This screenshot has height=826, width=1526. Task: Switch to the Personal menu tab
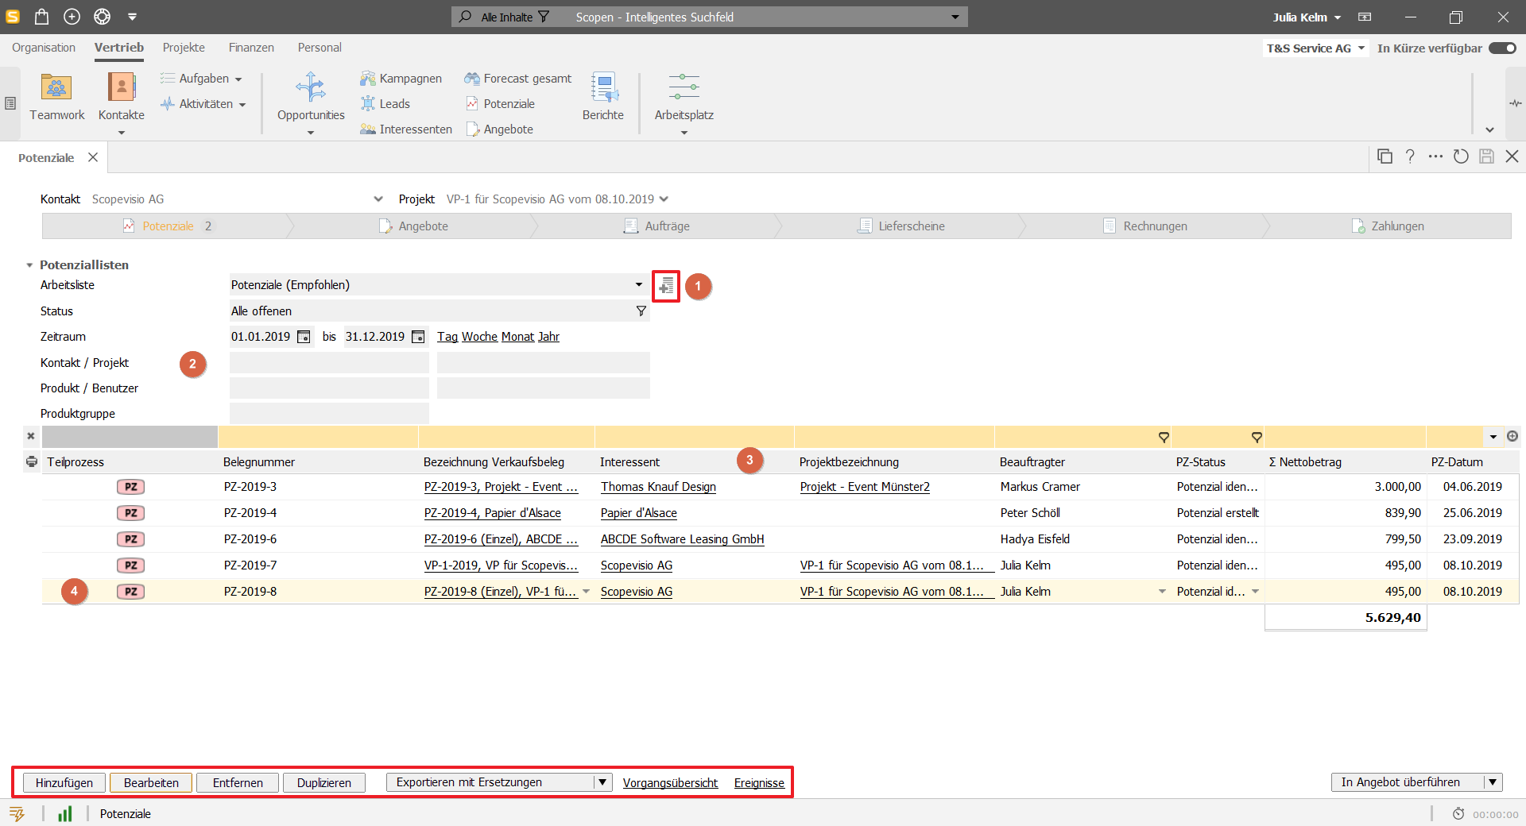(320, 48)
